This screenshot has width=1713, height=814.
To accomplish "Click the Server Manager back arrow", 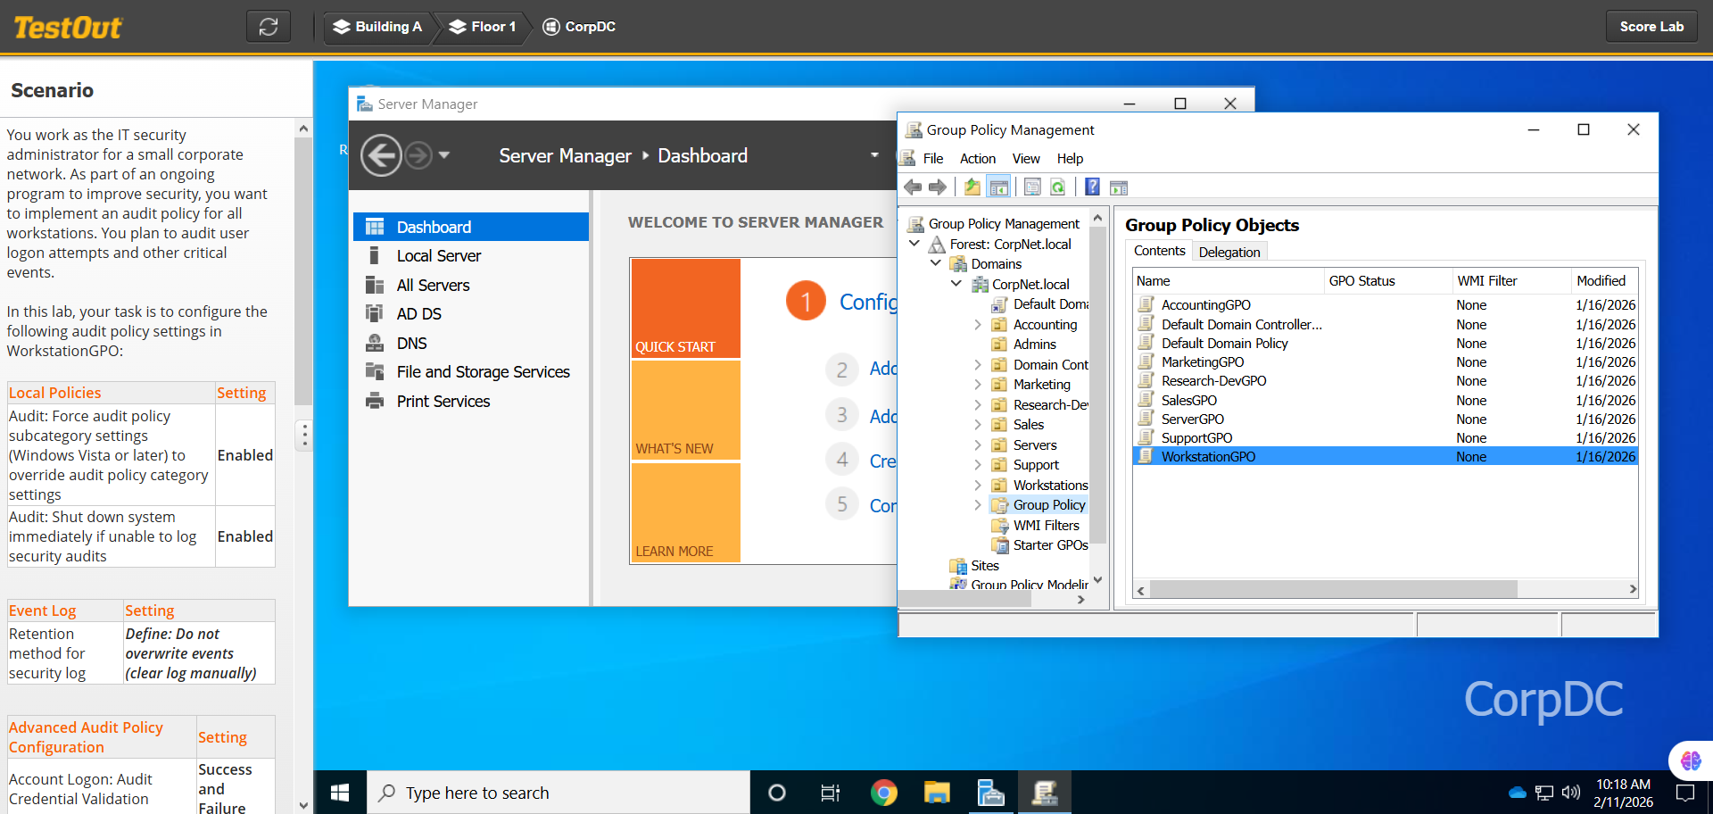I will pos(381,156).
